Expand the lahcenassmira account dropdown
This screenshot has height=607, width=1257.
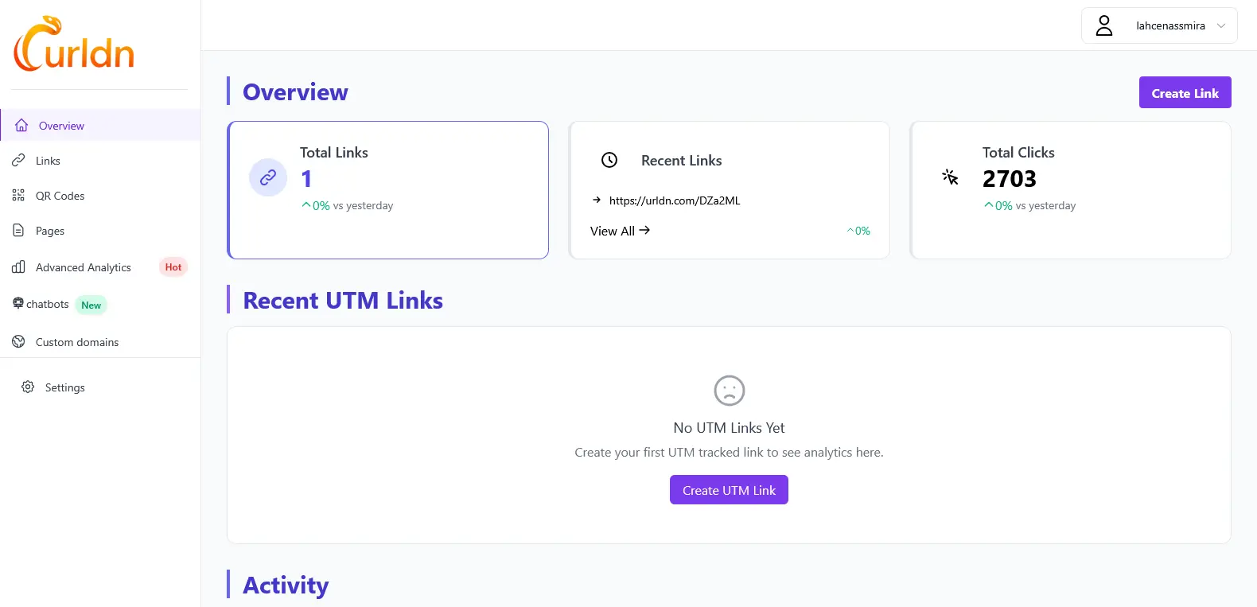click(1222, 25)
